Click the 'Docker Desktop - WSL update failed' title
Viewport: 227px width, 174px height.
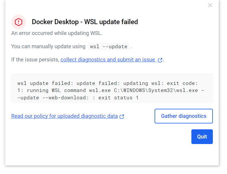coord(85,22)
